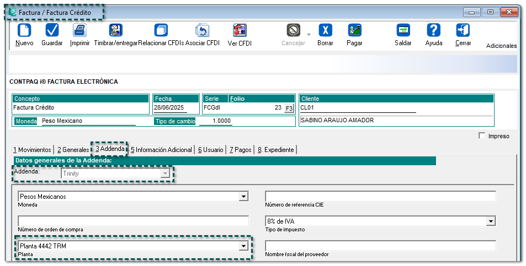Minimize the Factura window
The image size is (526, 266).
click(472, 12)
